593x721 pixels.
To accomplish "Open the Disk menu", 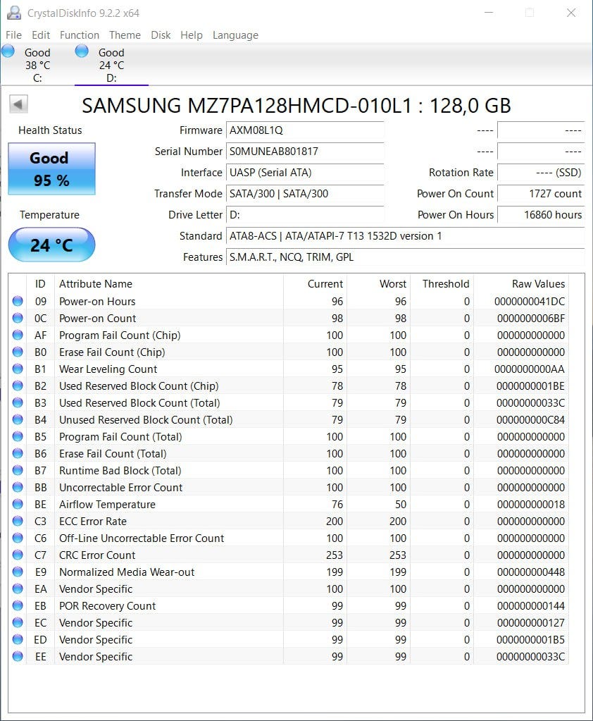I will pyautogui.click(x=161, y=35).
